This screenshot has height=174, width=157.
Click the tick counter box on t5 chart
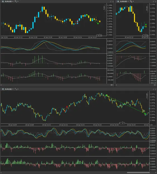[x=122, y=123]
